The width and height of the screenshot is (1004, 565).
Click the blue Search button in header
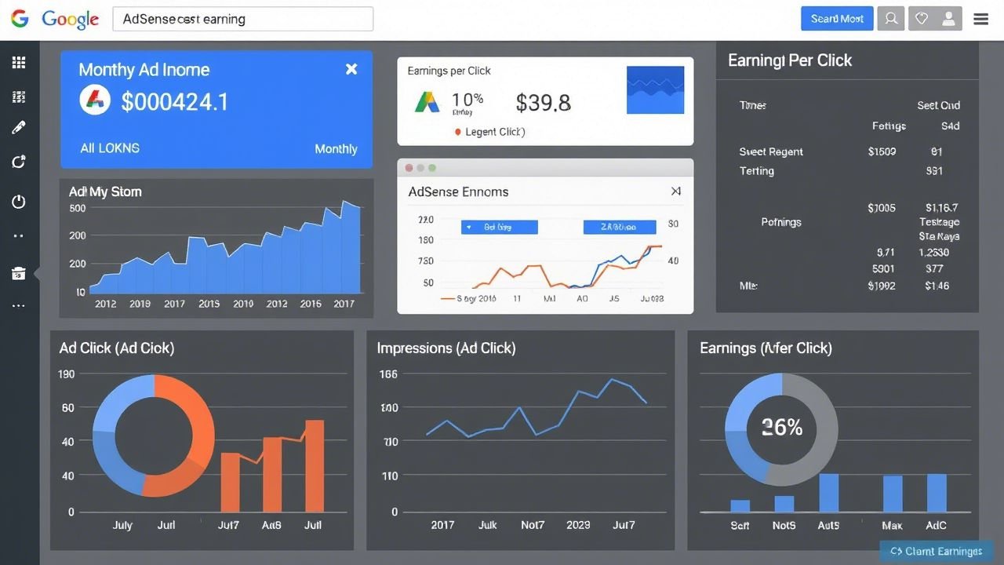coord(837,19)
